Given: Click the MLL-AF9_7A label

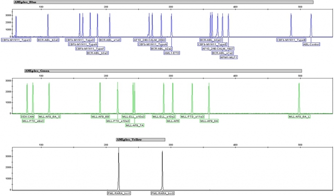Looking at the screenshot, I should 135,125.
